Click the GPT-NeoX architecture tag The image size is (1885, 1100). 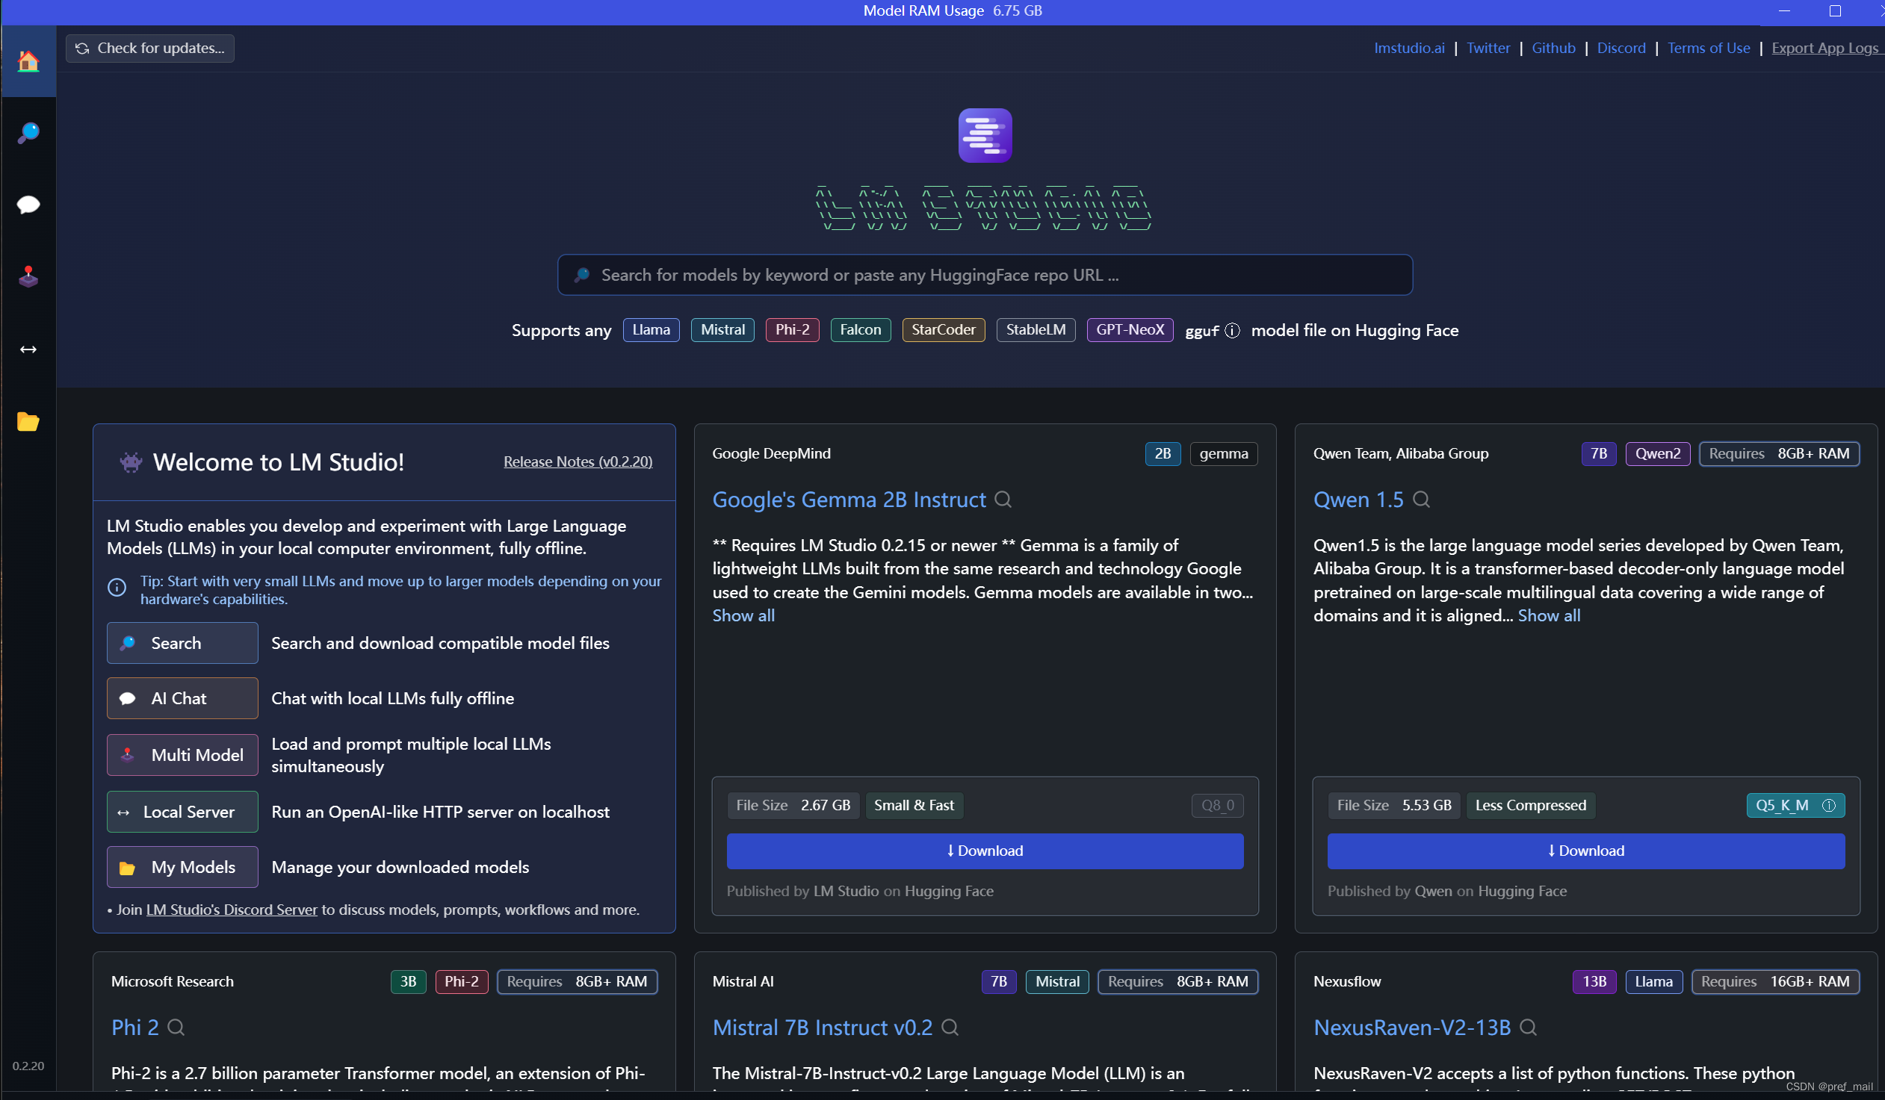(x=1130, y=330)
